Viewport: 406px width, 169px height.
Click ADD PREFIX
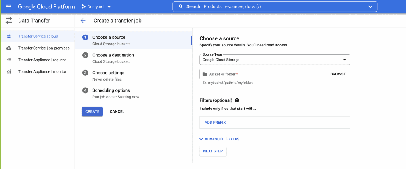tap(215, 122)
